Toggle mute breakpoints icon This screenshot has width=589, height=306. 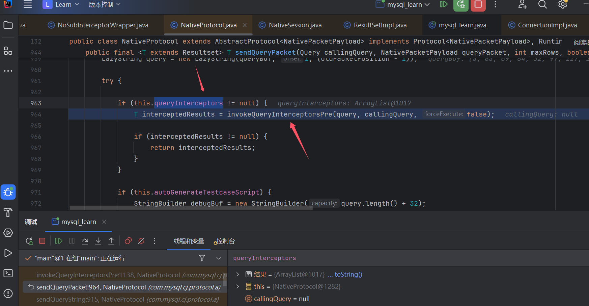(x=141, y=241)
